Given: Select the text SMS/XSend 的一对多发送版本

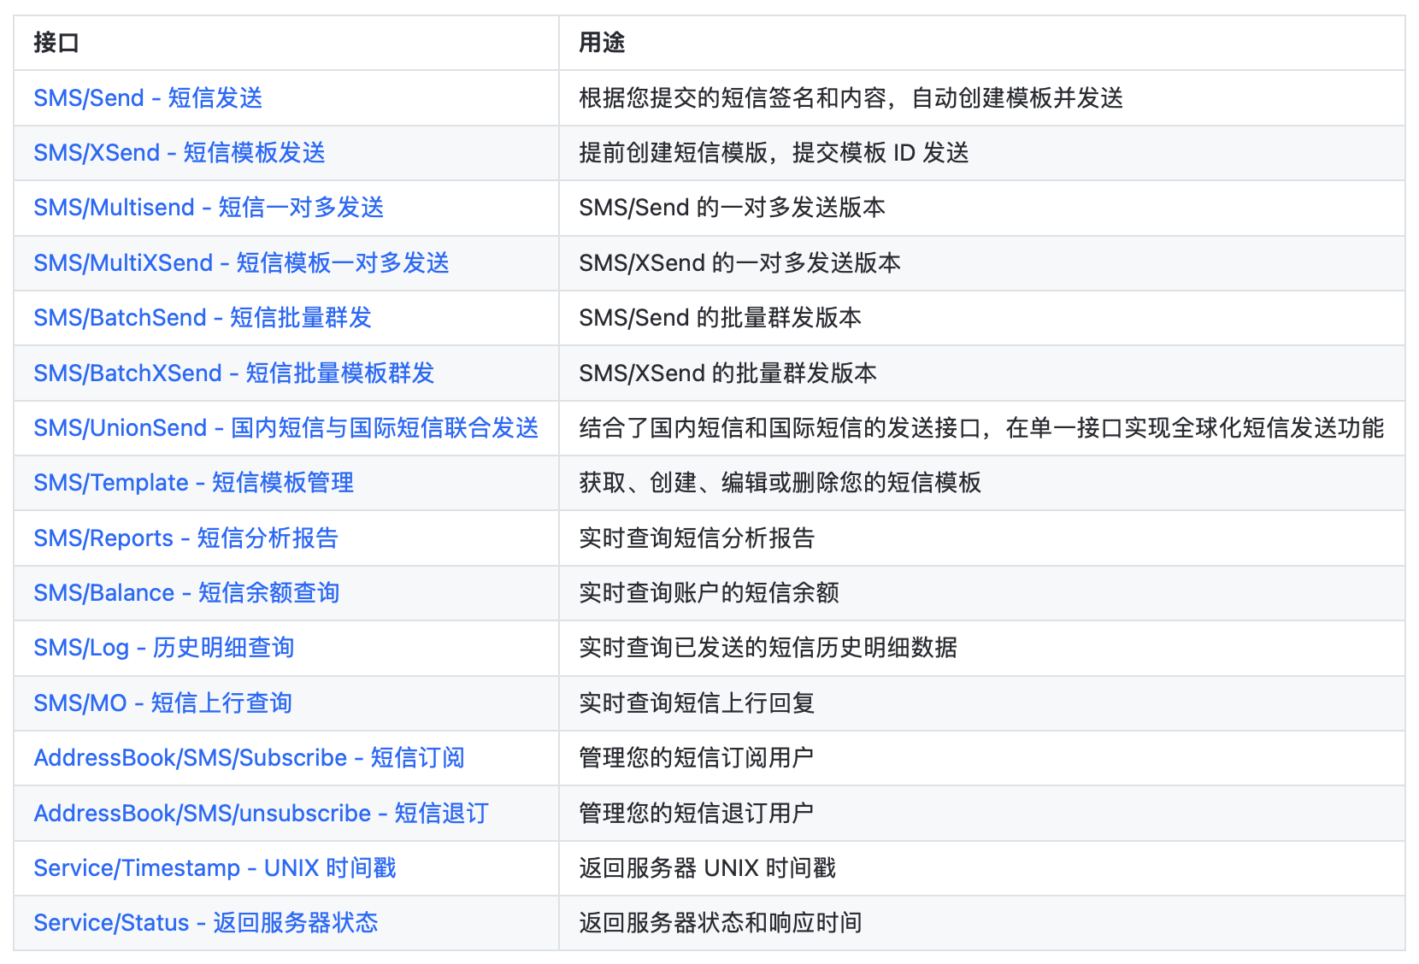Looking at the screenshot, I should point(739,263).
